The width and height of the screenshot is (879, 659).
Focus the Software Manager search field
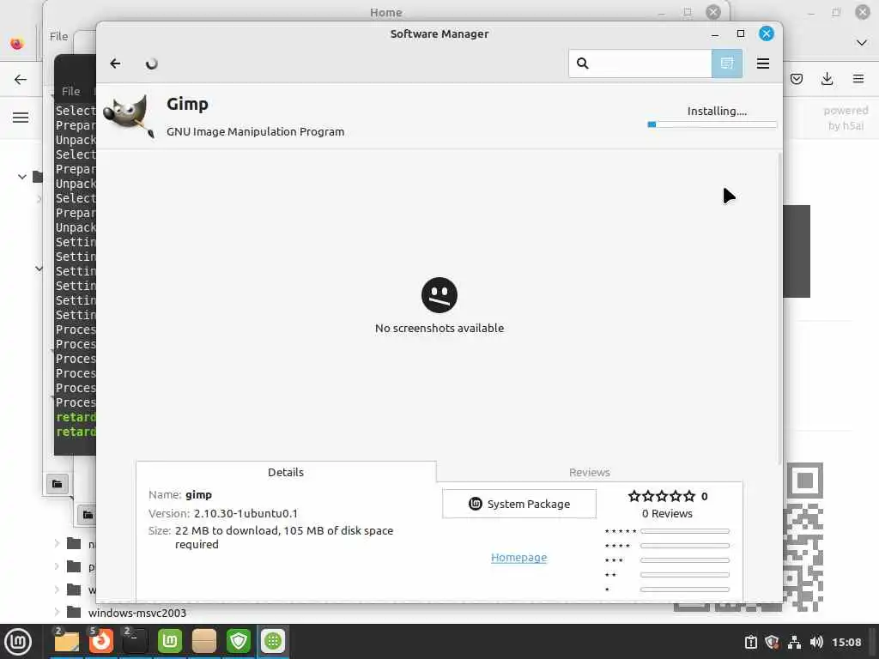[x=640, y=63]
